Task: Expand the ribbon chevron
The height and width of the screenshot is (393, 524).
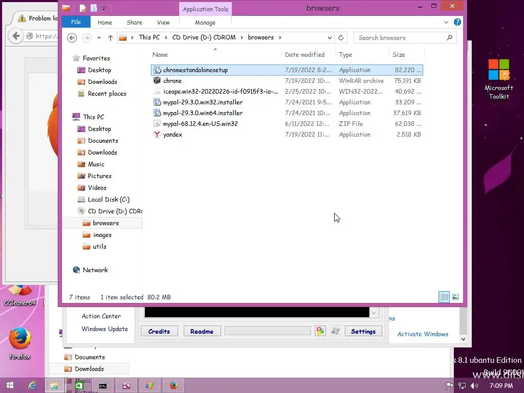Action: 446,22
